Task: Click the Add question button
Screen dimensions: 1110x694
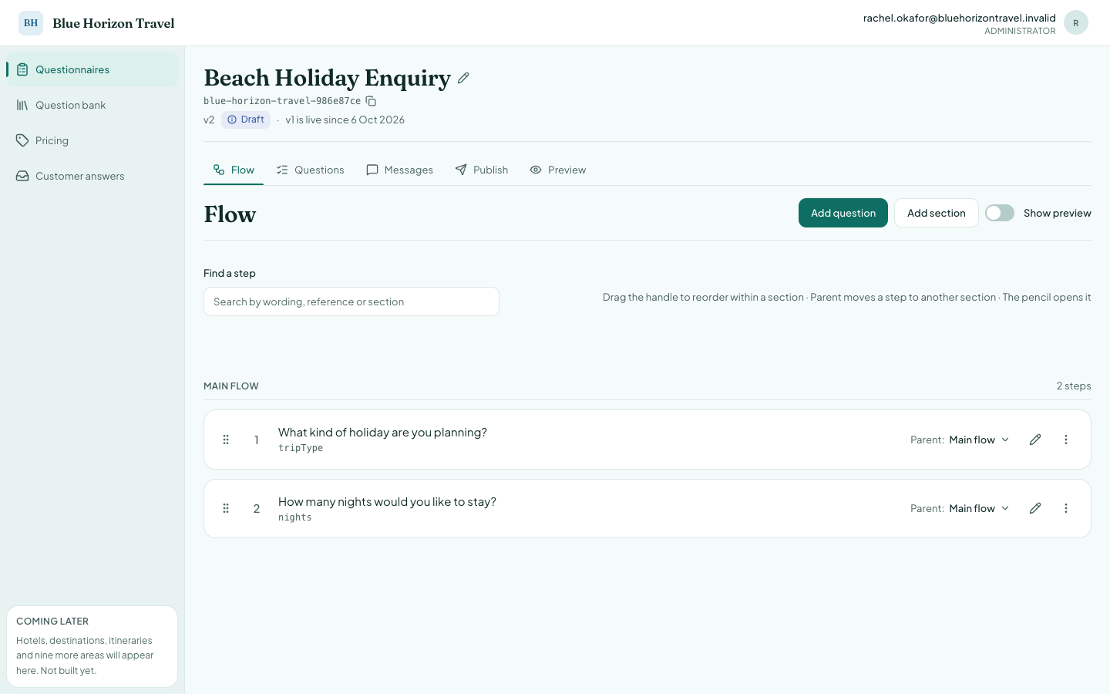Action: pyautogui.click(x=843, y=213)
